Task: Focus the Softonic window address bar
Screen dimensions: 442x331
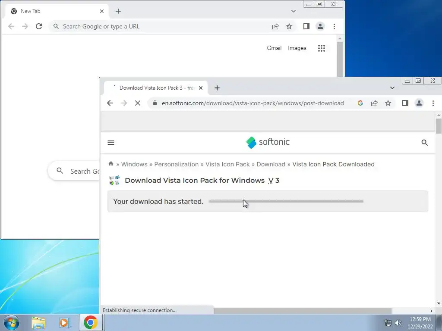Action: 252,103
